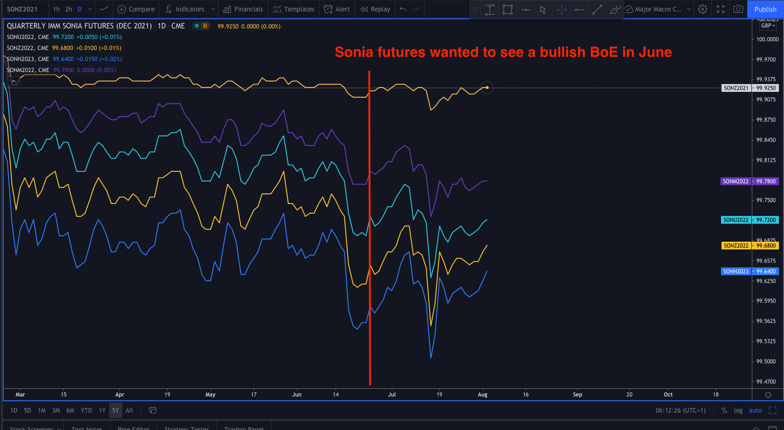The image size is (784, 430).
Task: Open chart settings gear icon
Action: point(702,9)
